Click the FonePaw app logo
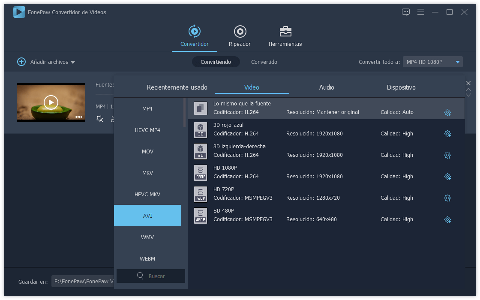The image size is (480, 300). point(19,12)
